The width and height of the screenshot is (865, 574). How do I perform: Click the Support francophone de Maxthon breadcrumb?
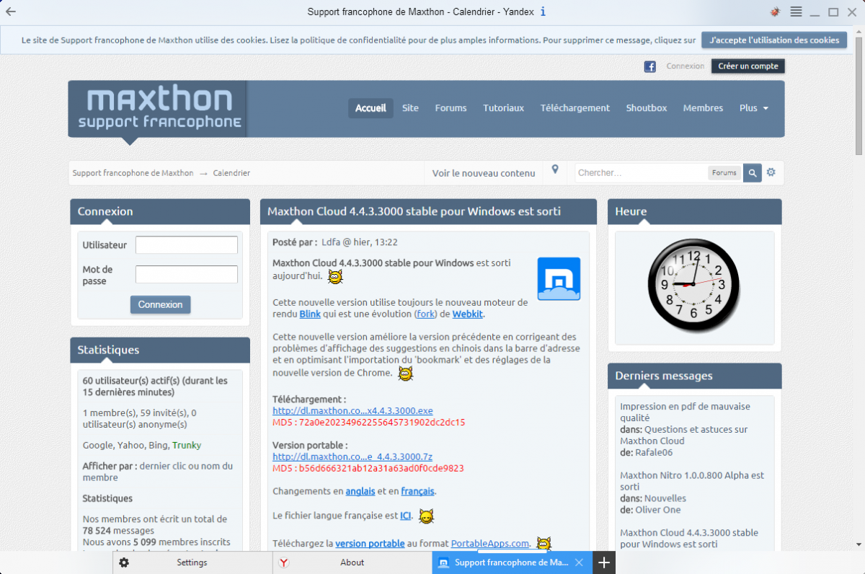(133, 173)
